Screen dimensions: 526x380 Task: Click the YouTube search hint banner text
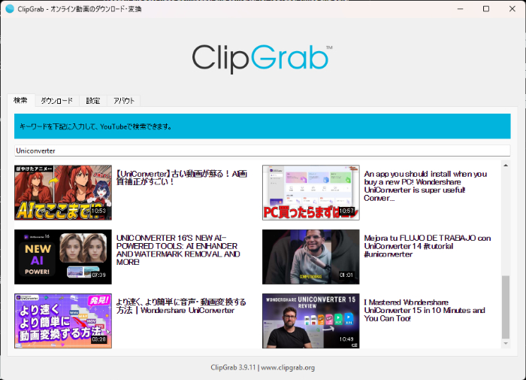click(x=95, y=126)
